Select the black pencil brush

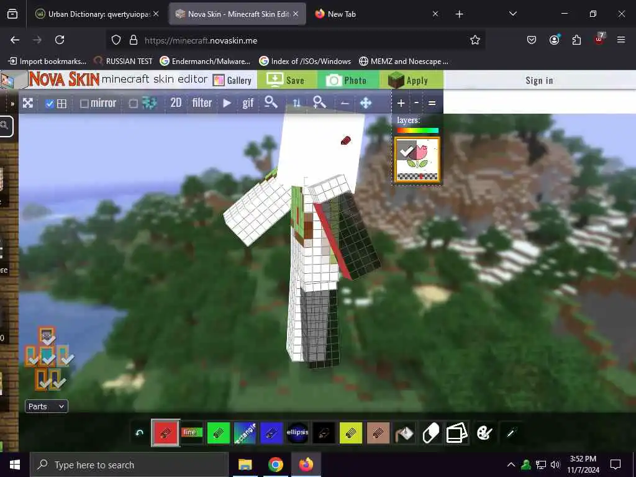[324, 433]
